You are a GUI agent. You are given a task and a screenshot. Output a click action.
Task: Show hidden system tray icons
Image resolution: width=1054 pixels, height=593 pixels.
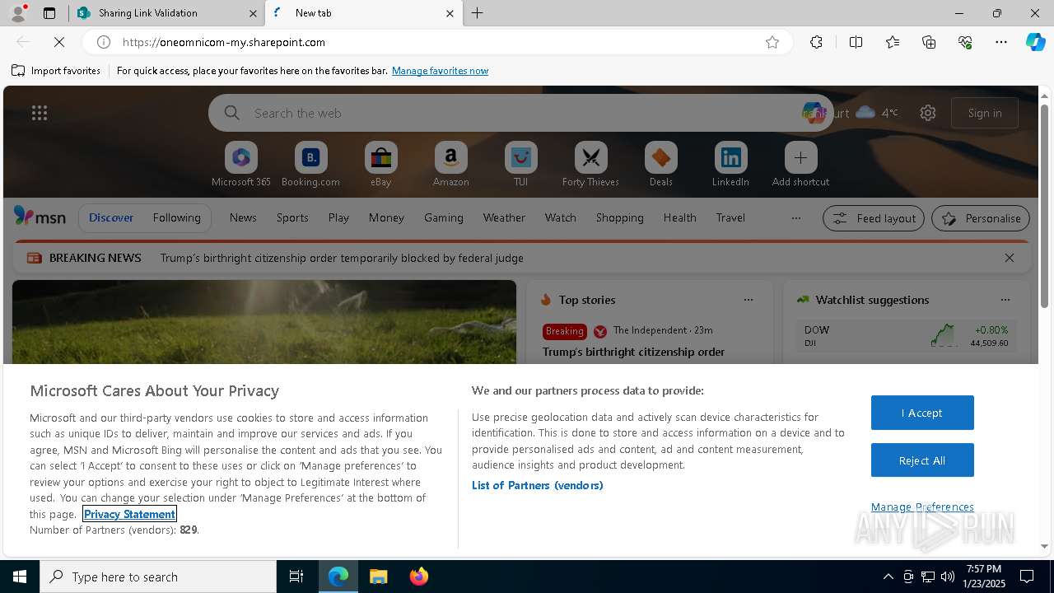[888, 577]
